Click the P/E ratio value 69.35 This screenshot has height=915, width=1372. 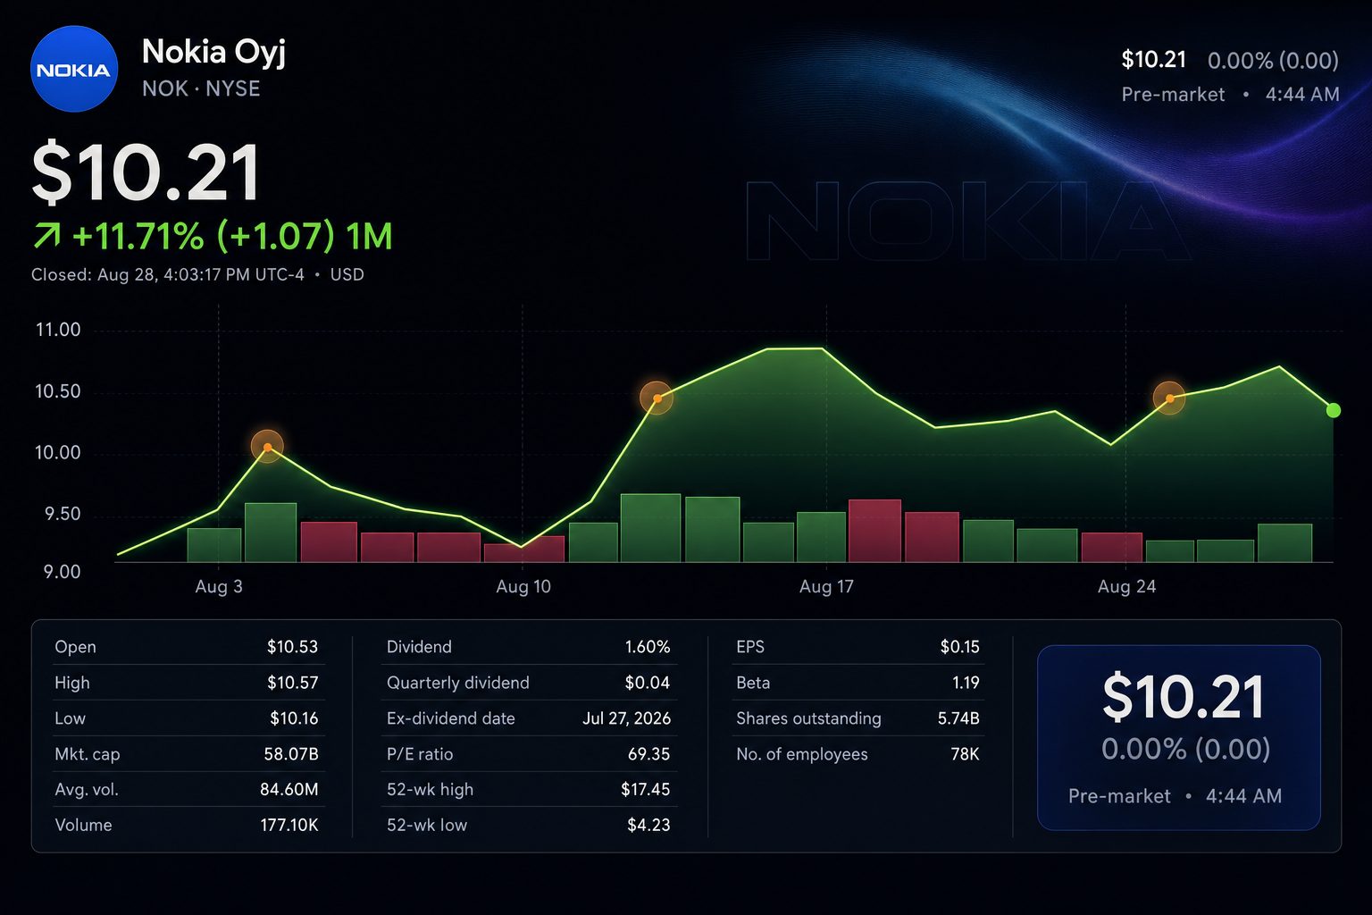point(648,753)
